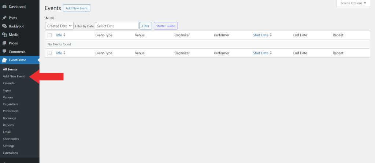Click the Pages icon in sidebar
The image size is (375, 163).
[x=4, y=43]
